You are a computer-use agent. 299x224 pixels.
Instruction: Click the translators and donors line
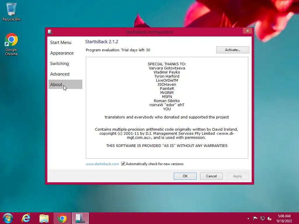click(167, 117)
